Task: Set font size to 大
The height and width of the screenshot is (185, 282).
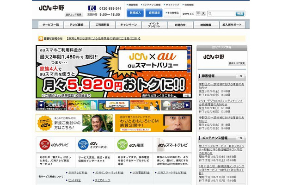Action: point(203,13)
